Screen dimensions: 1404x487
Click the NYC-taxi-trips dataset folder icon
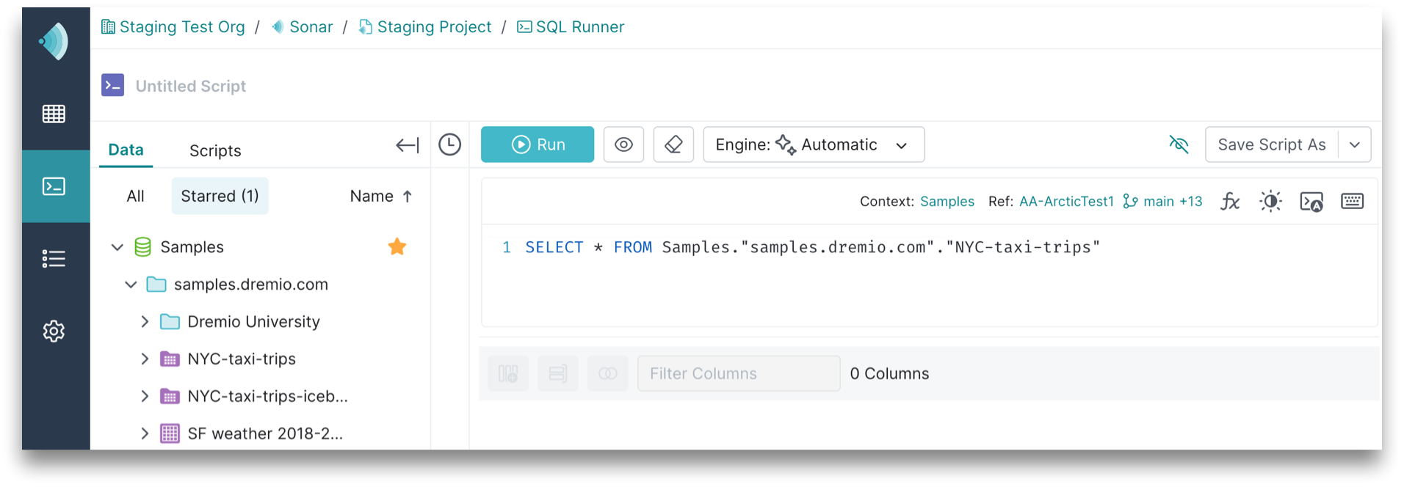pyautogui.click(x=170, y=359)
